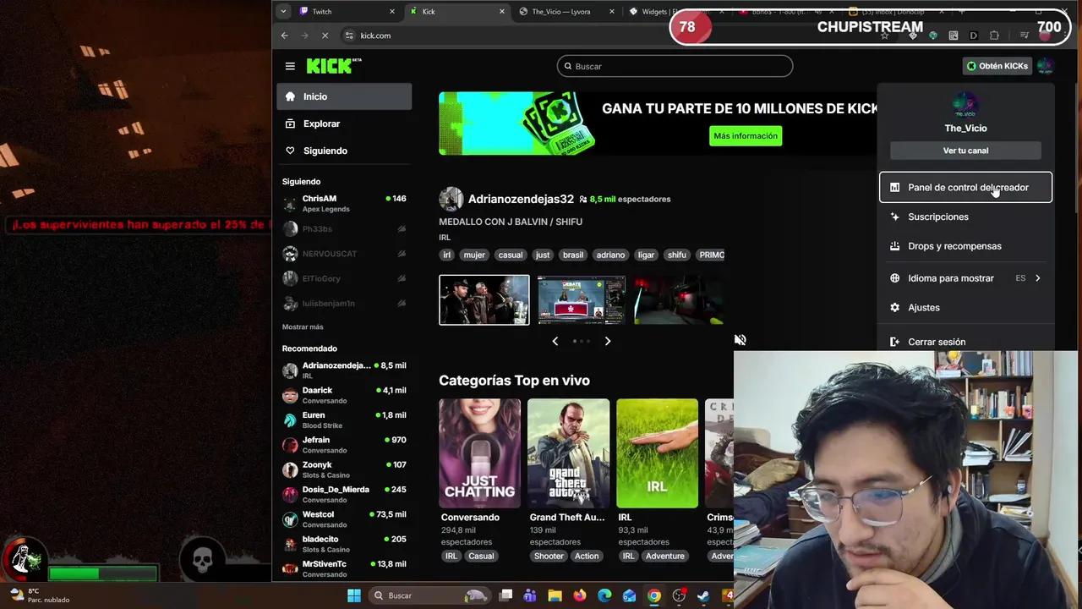
Task: Click the Shooter tag under Grand Theft Auto
Action: click(x=549, y=556)
